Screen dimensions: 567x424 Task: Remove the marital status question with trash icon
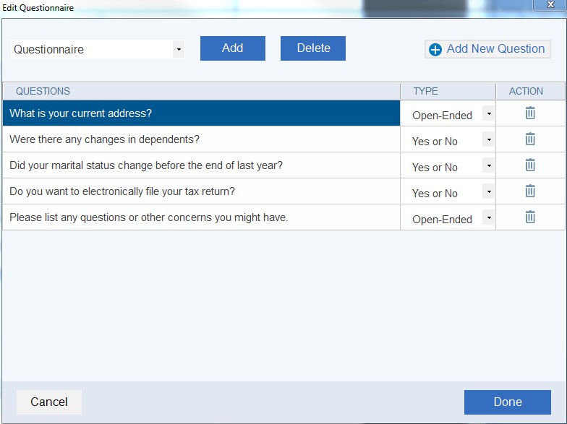529,165
